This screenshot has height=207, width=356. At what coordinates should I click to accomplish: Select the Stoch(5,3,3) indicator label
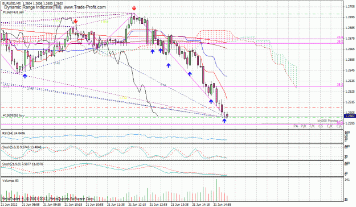click(22, 147)
